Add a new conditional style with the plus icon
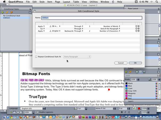Screen dimensions: 161x120 pos(2,12)
